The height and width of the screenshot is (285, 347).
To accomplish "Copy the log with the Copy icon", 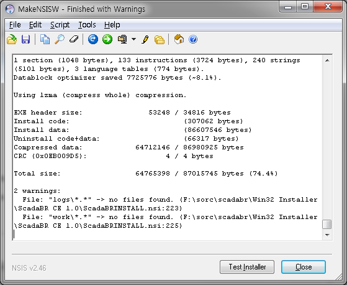I will tap(45, 39).
